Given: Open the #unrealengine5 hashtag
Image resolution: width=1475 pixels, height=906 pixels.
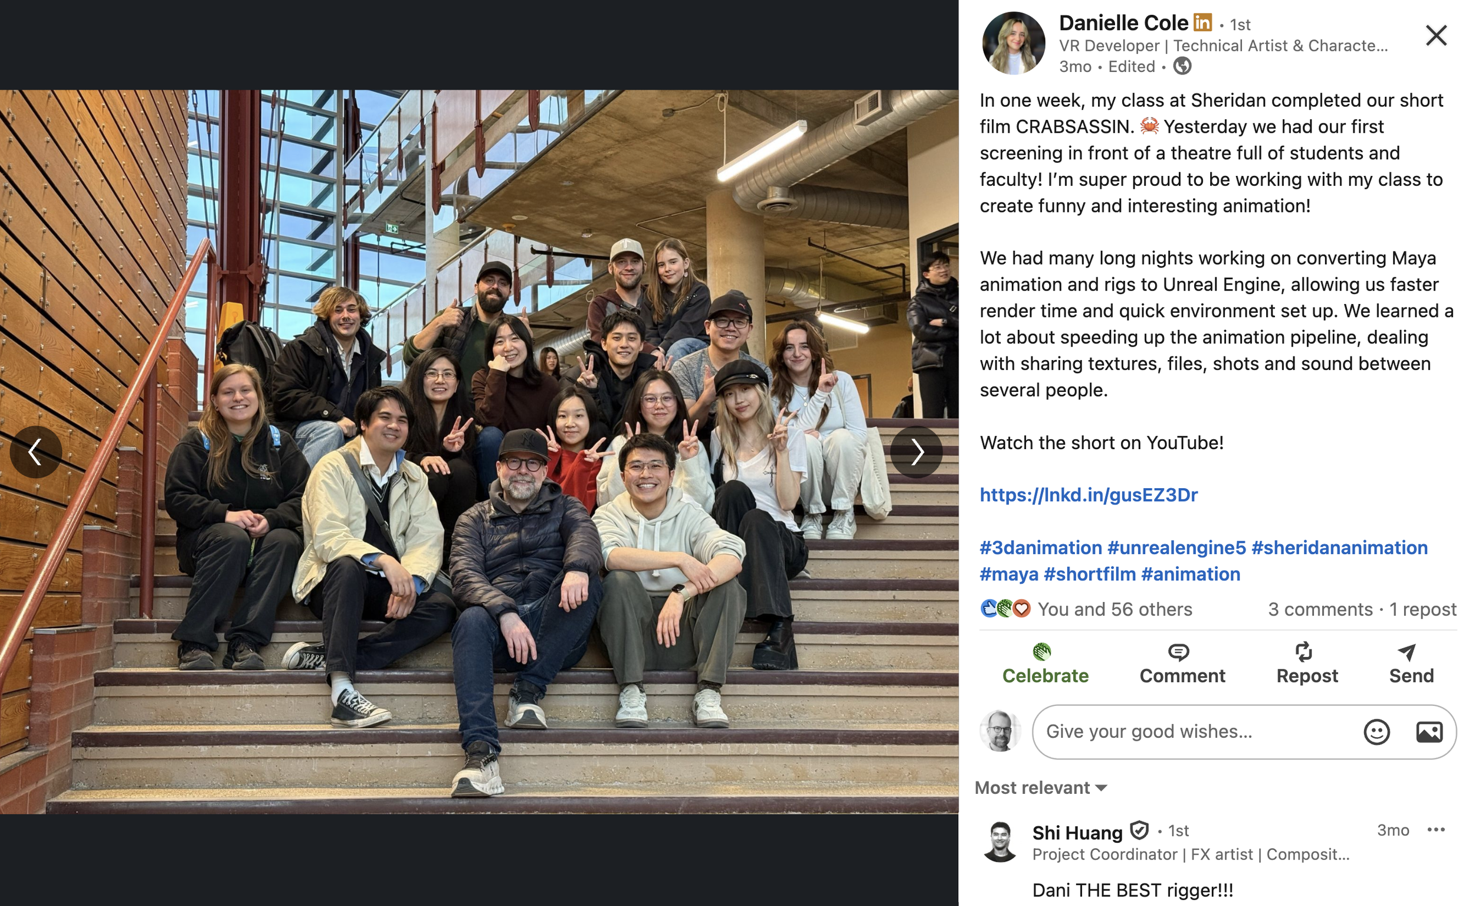Looking at the screenshot, I should (1176, 548).
